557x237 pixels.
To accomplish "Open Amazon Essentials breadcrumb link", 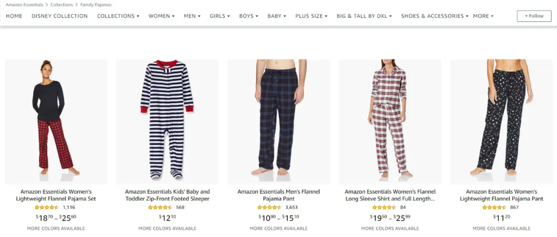I will click(x=24, y=5).
